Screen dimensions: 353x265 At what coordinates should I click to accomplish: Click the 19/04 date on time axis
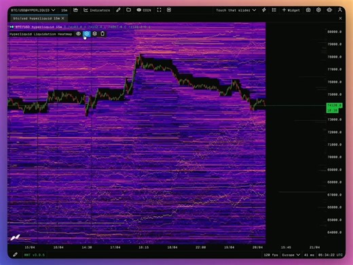point(229,247)
